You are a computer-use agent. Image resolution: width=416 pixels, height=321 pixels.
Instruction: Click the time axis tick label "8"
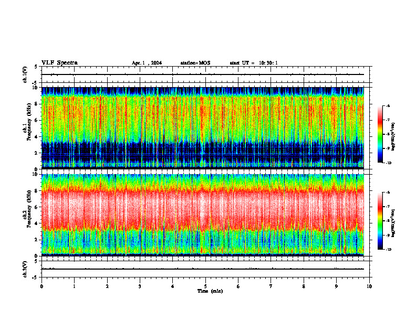(x=304, y=286)
